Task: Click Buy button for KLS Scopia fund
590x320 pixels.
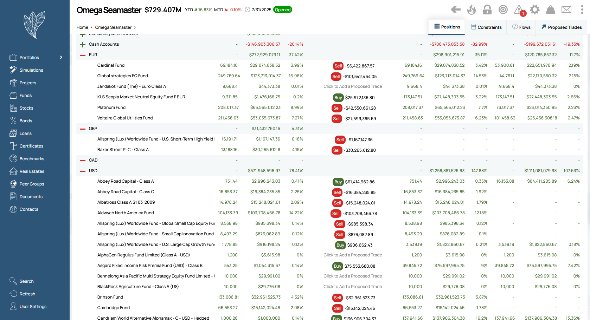Action: [338, 98]
